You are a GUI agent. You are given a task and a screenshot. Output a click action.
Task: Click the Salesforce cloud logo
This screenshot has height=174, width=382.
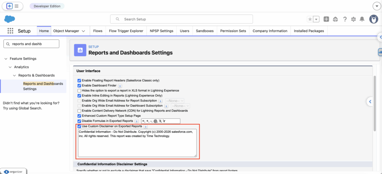pyautogui.click(x=9, y=19)
